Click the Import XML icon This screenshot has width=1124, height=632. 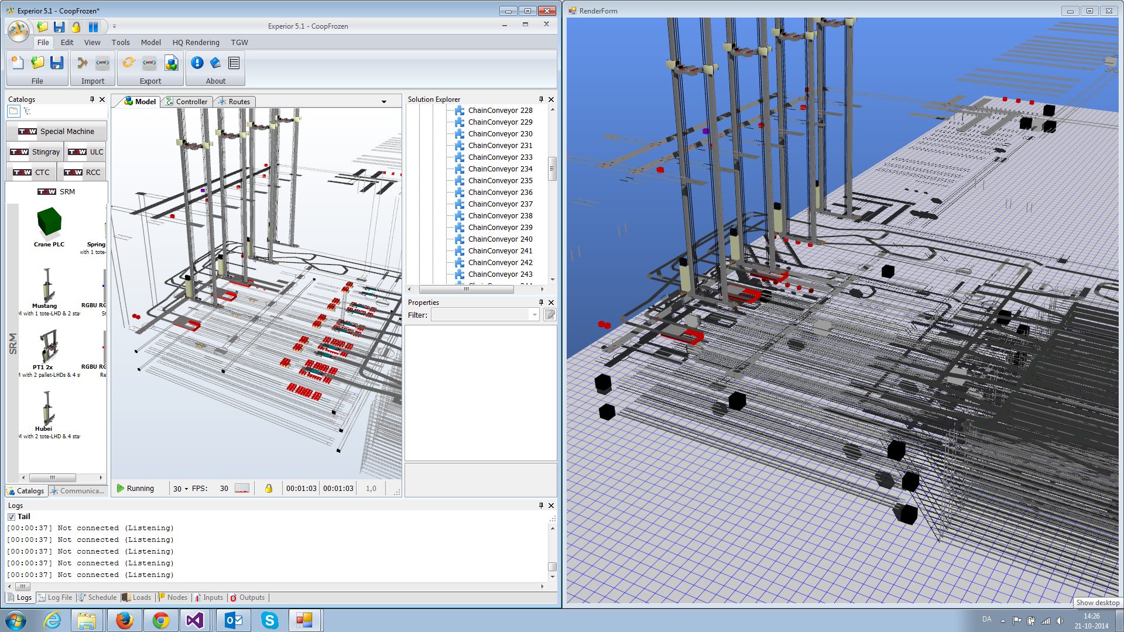[102, 63]
